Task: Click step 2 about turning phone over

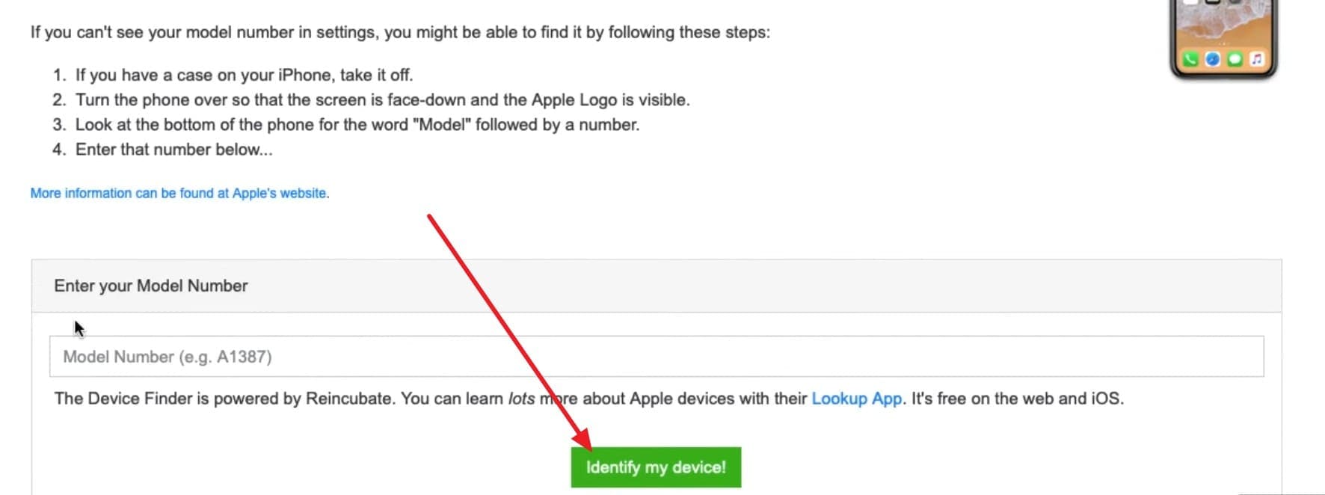Action: (382, 99)
